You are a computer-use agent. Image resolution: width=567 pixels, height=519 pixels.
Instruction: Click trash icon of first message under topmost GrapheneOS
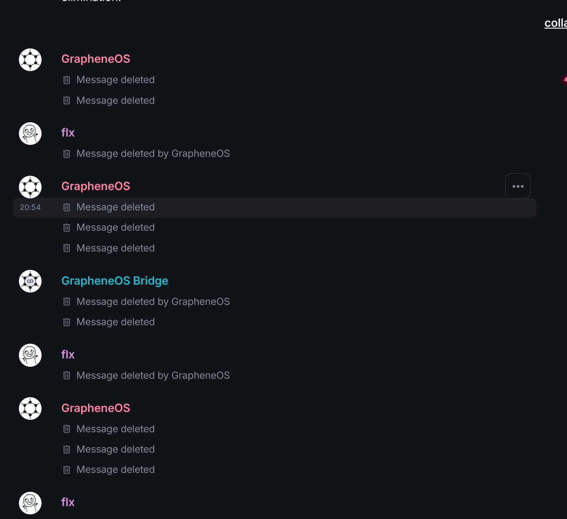[66, 80]
